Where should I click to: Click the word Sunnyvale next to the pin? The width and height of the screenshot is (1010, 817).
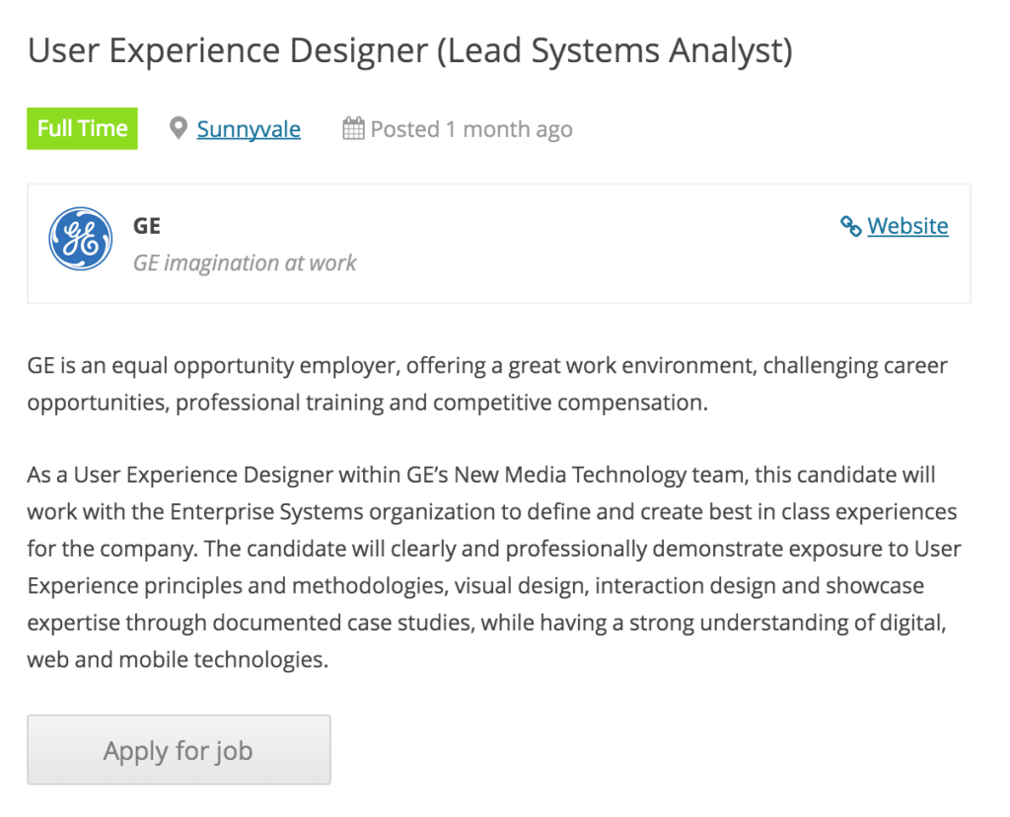(249, 129)
